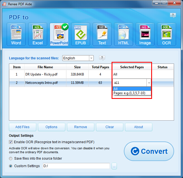
Task: Click the Add Files button
Action: 22,127
